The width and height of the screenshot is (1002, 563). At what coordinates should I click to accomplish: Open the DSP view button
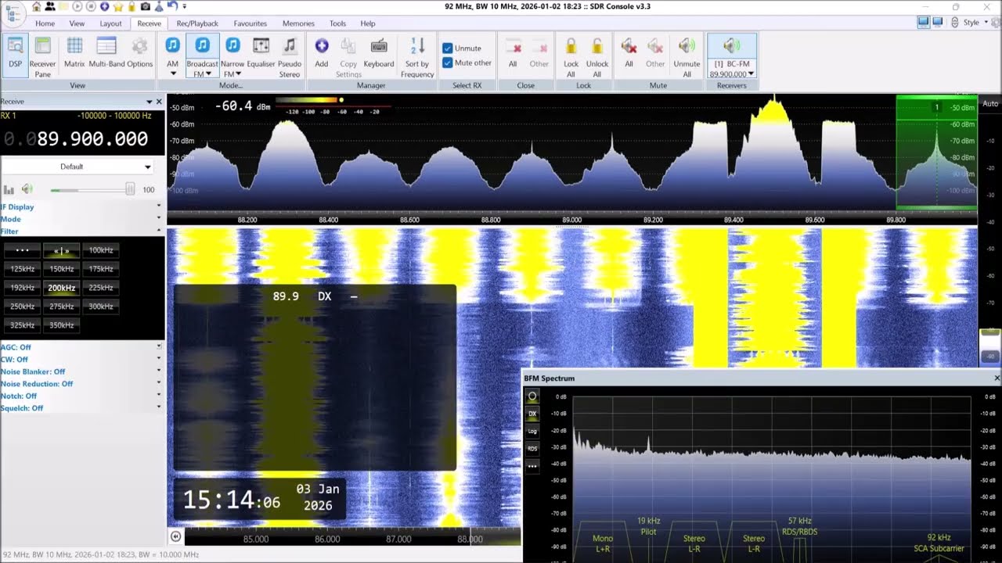[15, 56]
